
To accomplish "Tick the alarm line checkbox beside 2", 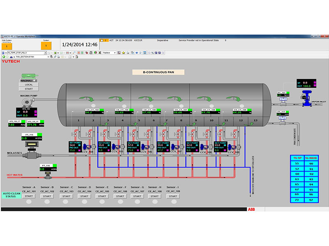I will pos(102,40).
